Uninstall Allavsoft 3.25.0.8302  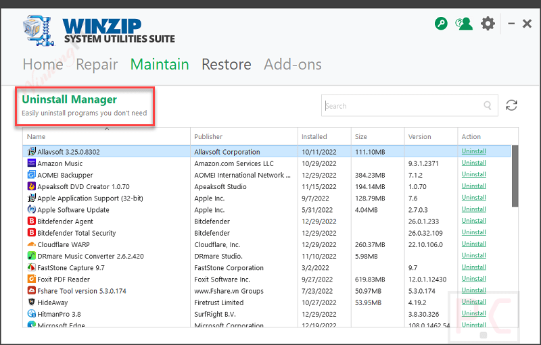coord(473,151)
